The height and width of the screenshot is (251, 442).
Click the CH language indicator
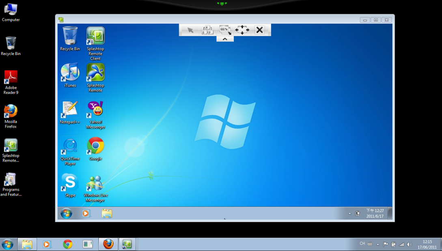(362, 244)
